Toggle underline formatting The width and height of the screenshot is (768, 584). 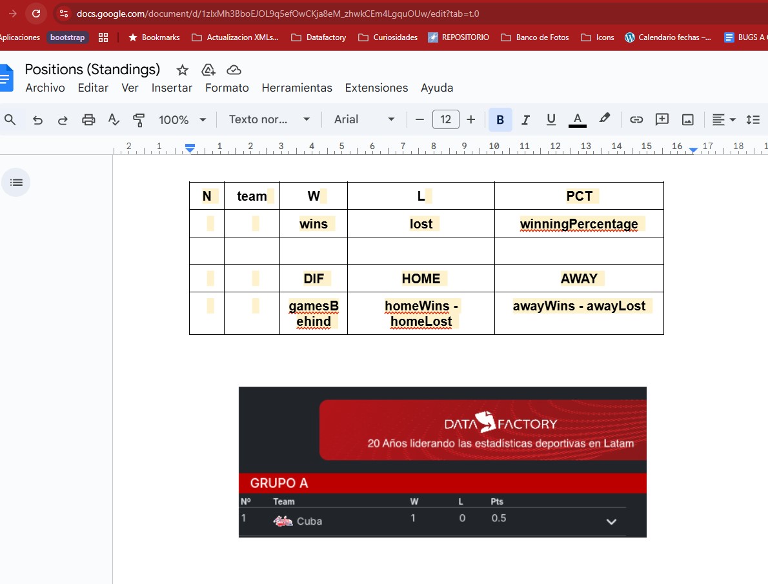click(551, 119)
